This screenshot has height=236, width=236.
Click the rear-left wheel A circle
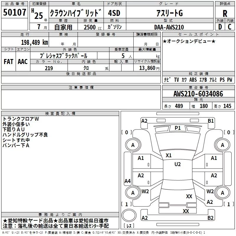pos(133,193)
